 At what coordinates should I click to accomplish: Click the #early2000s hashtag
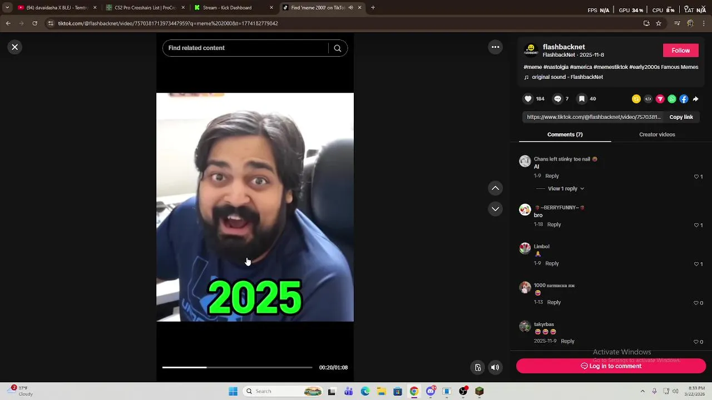point(644,67)
